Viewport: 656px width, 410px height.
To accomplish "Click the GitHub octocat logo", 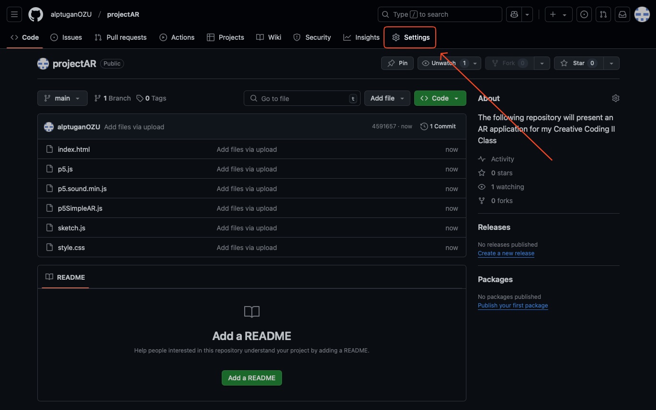I will [x=35, y=14].
